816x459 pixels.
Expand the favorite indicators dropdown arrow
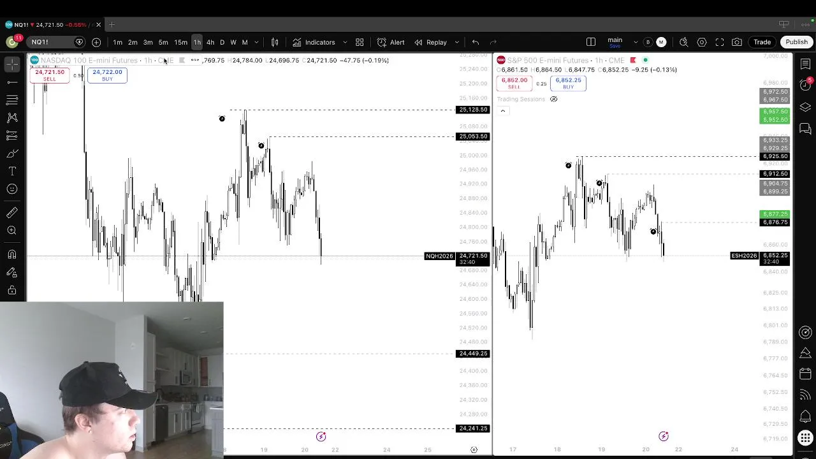point(345,43)
